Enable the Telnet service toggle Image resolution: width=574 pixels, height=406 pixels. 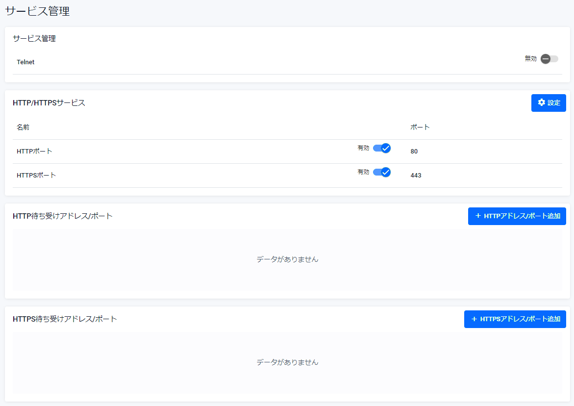click(x=549, y=59)
